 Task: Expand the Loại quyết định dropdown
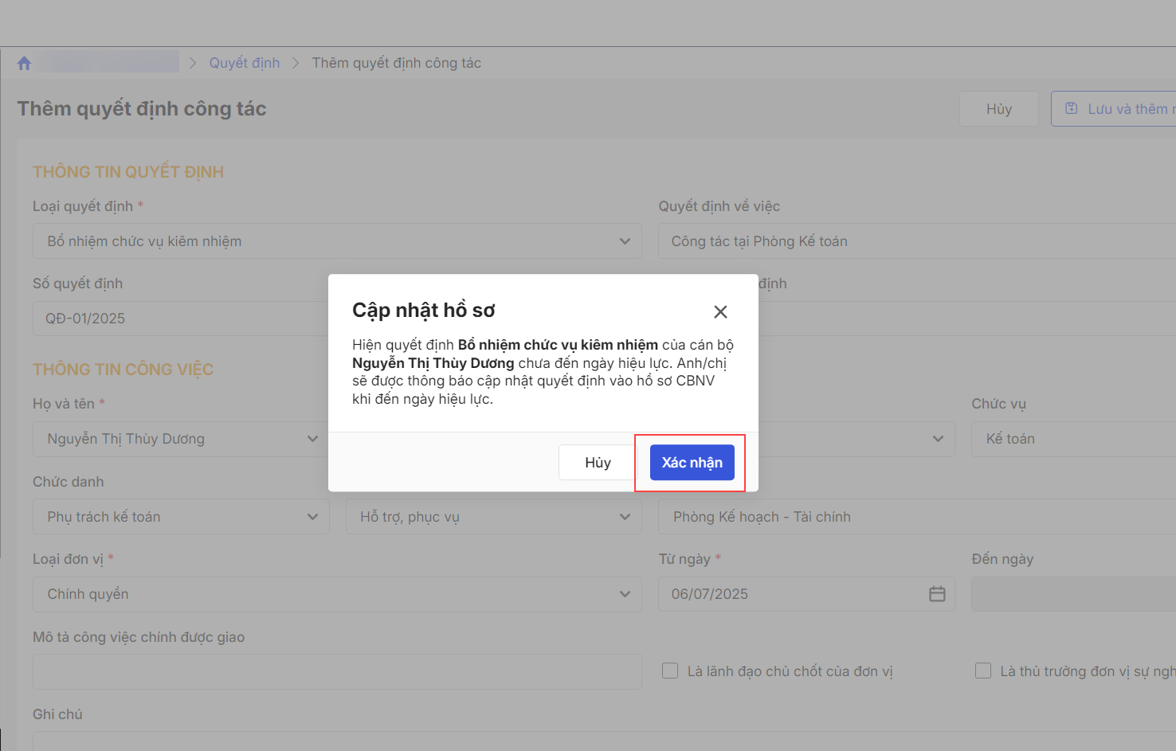[x=625, y=241]
